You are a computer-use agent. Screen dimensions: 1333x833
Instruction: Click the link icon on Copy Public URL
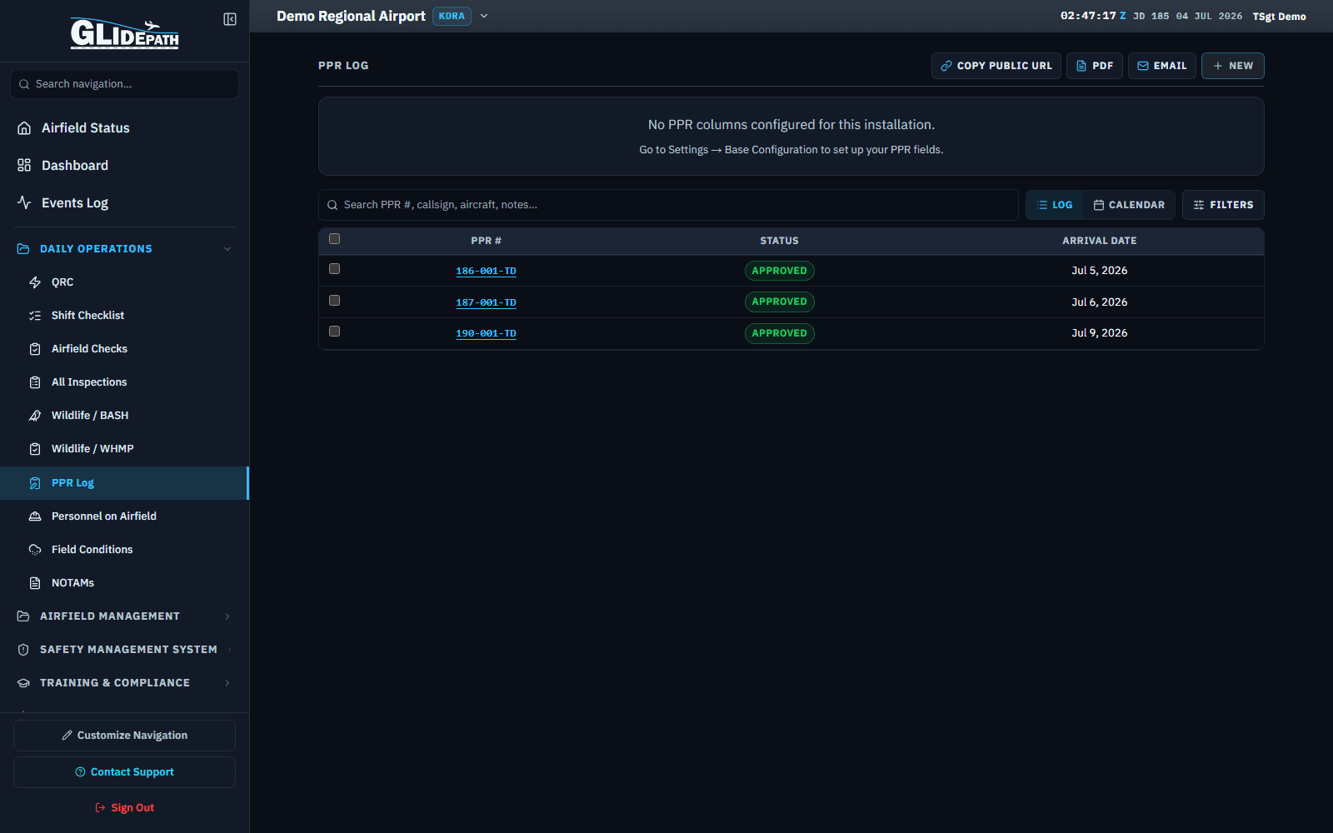tap(946, 66)
